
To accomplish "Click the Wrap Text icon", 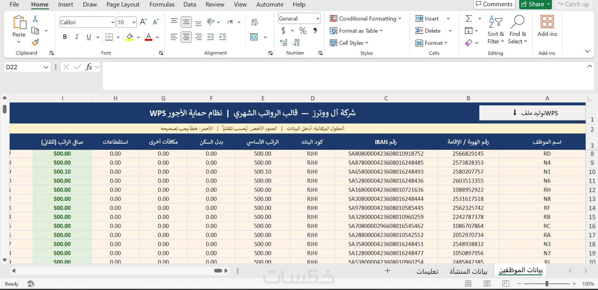I will coord(255,22).
